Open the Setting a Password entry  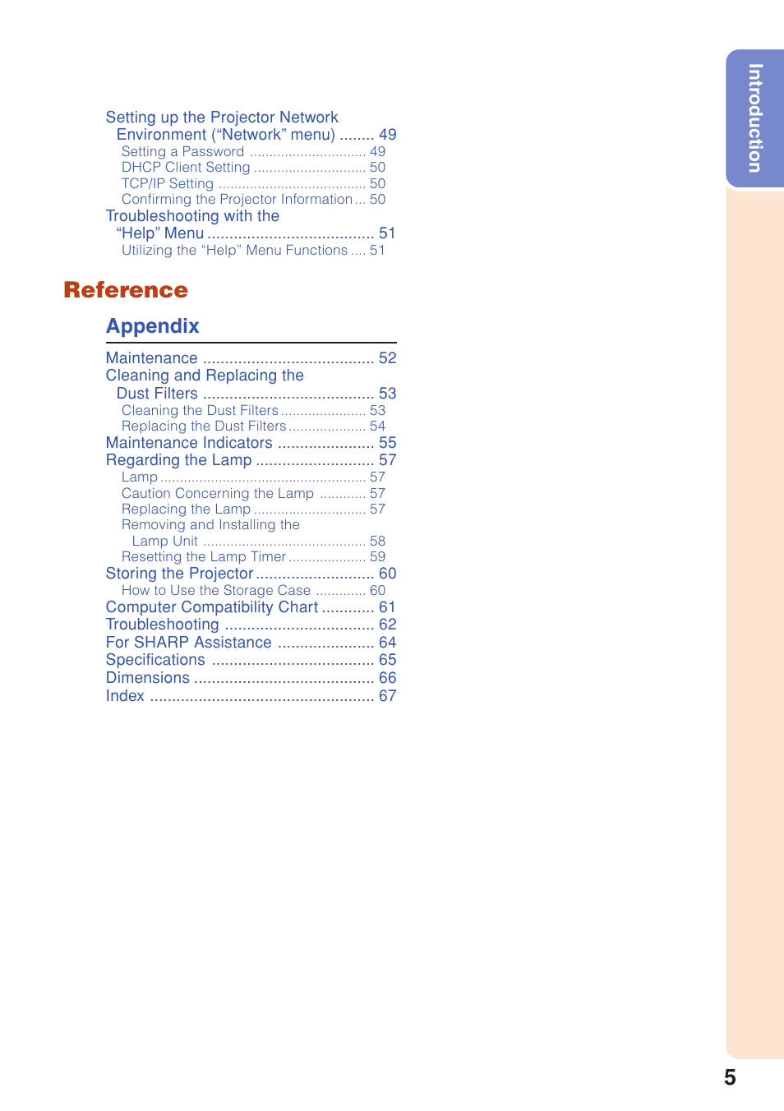pyautogui.click(x=182, y=152)
